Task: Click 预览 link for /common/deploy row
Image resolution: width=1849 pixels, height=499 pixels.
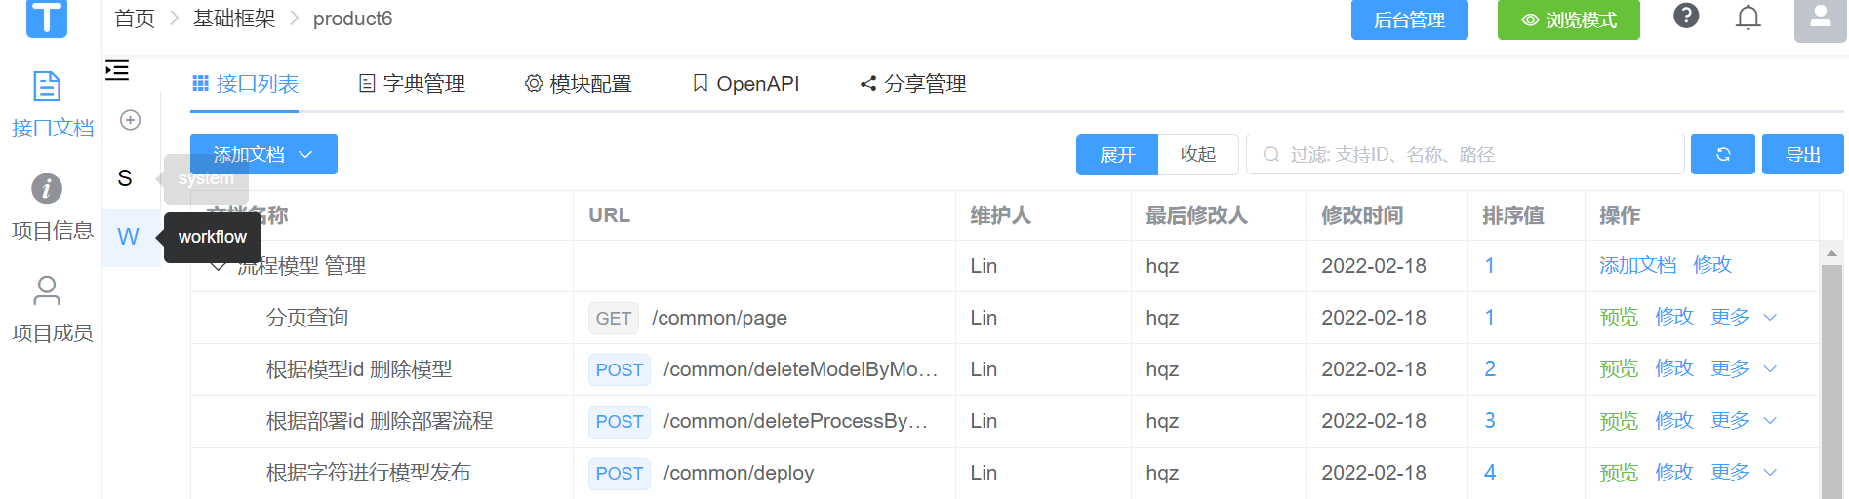Action: point(1618,473)
